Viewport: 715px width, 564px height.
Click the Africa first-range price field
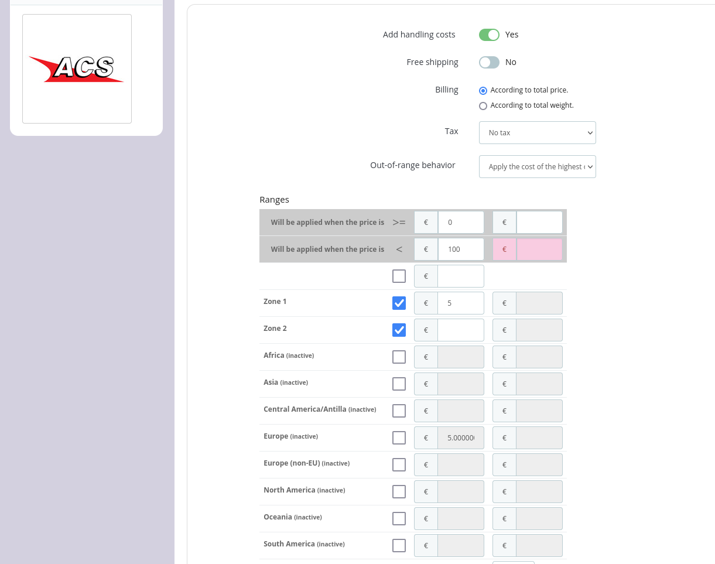[461, 357]
